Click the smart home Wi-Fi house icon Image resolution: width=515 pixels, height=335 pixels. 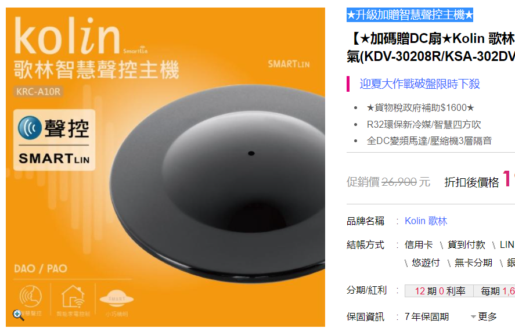point(73,297)
